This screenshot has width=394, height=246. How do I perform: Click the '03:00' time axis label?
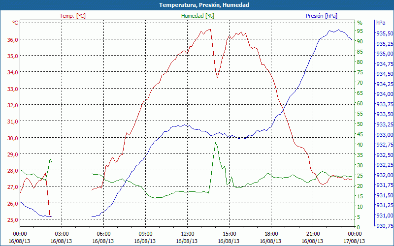(x=62, y=234)
